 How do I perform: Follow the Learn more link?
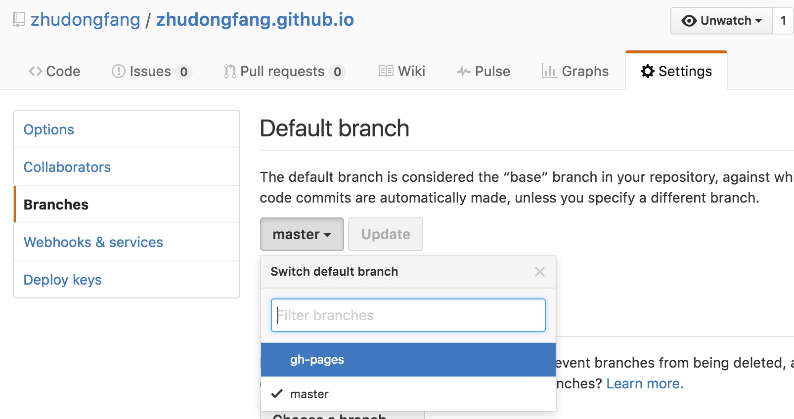tap(645, 383)
